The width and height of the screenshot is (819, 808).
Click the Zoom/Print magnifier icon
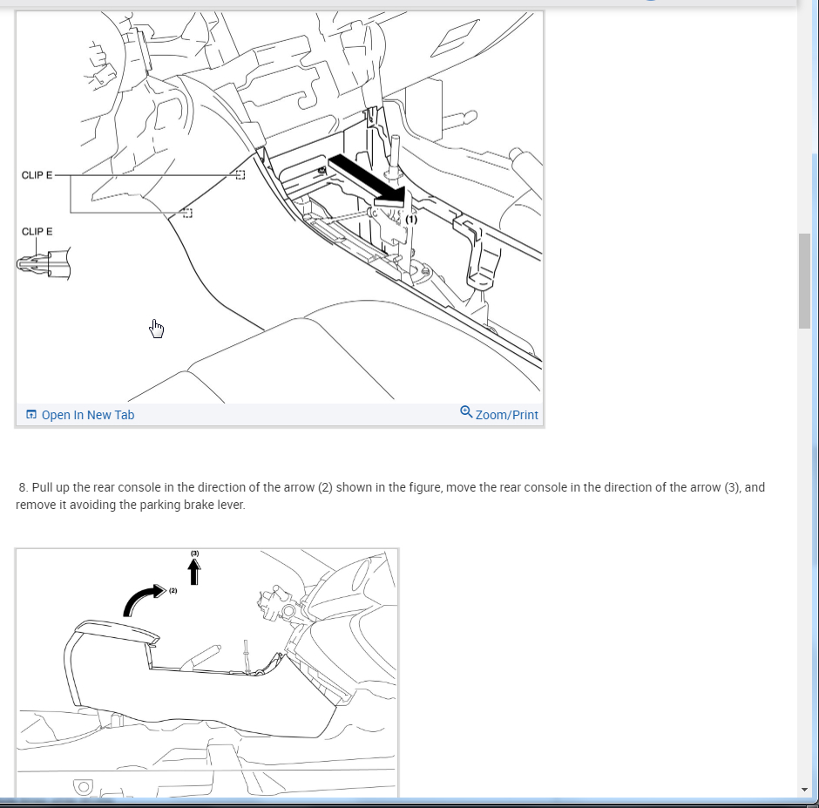click(x=466, y=411)
